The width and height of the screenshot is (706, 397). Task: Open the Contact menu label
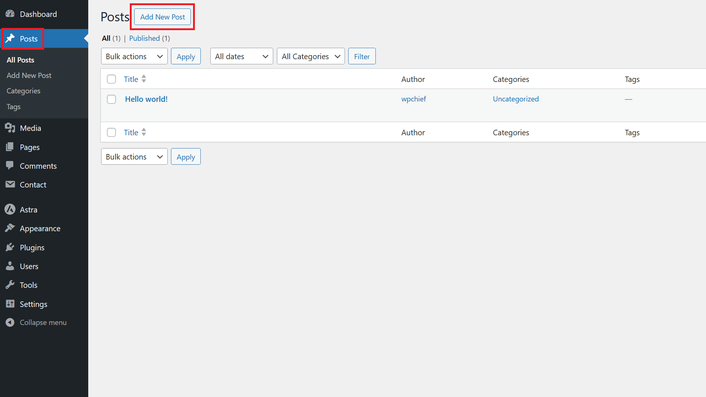(33, 185)
